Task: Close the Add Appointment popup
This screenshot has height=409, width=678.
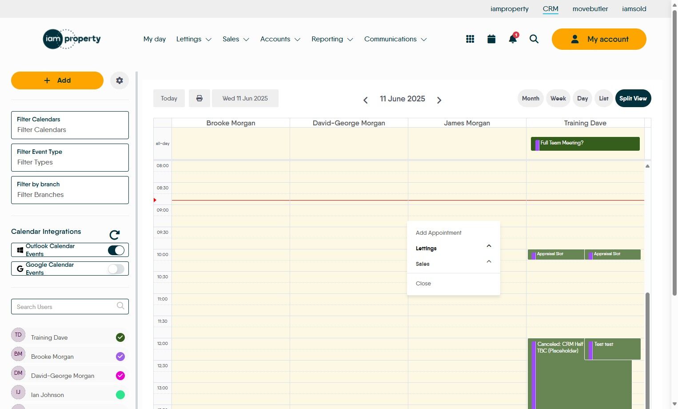Action: pyautogui.click(x=423, y=284)
